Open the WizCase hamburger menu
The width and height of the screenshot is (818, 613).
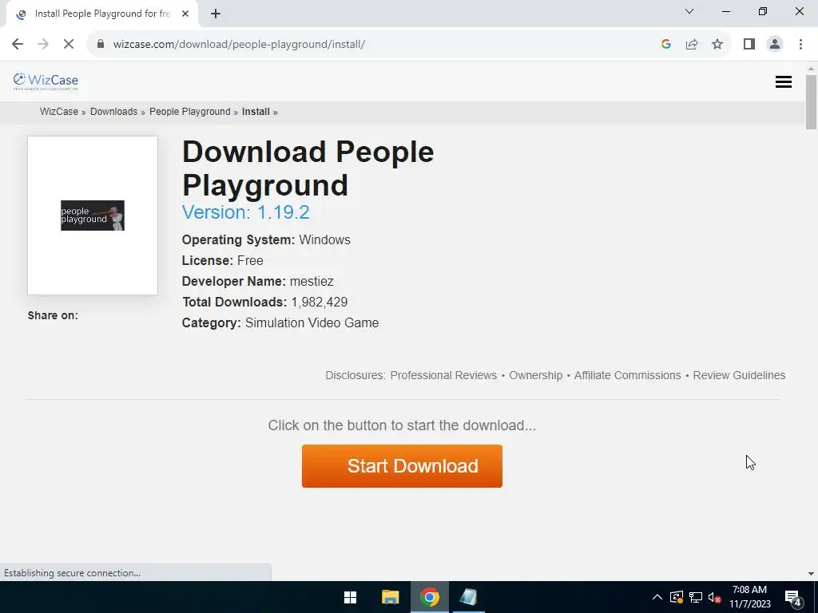pos(783,82)
